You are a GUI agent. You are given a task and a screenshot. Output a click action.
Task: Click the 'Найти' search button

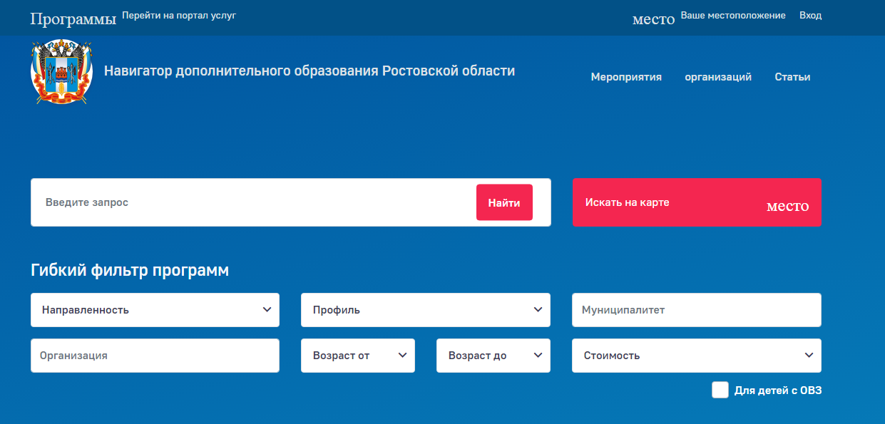tap(504, 202)
